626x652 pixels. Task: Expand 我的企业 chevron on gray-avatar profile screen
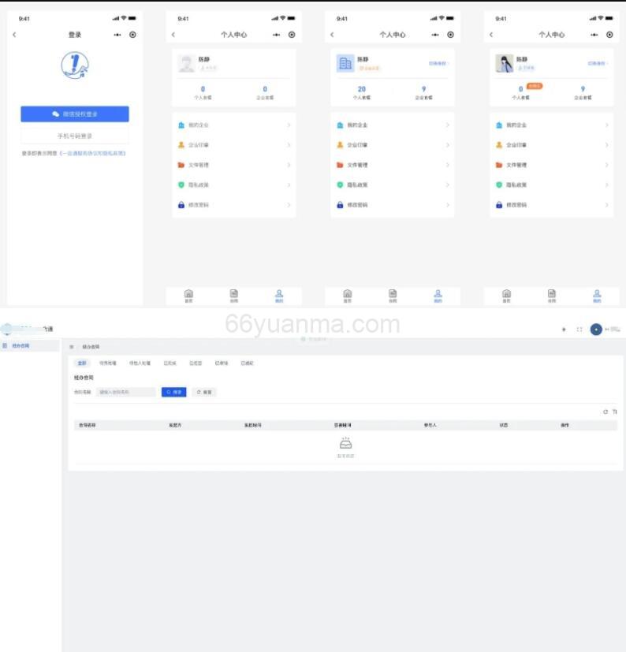289,125
